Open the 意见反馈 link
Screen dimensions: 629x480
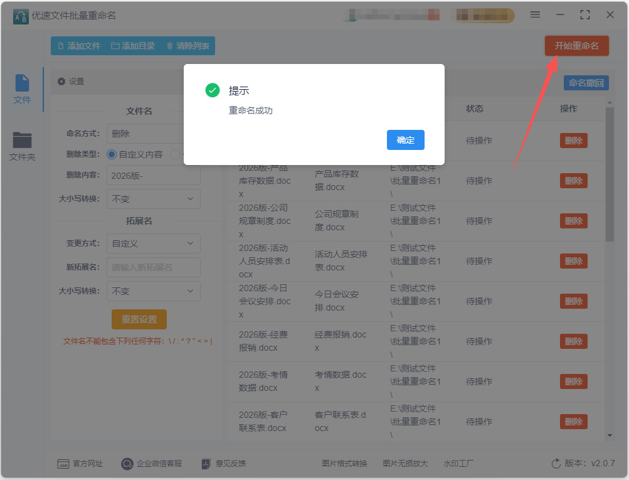point(223,464)
